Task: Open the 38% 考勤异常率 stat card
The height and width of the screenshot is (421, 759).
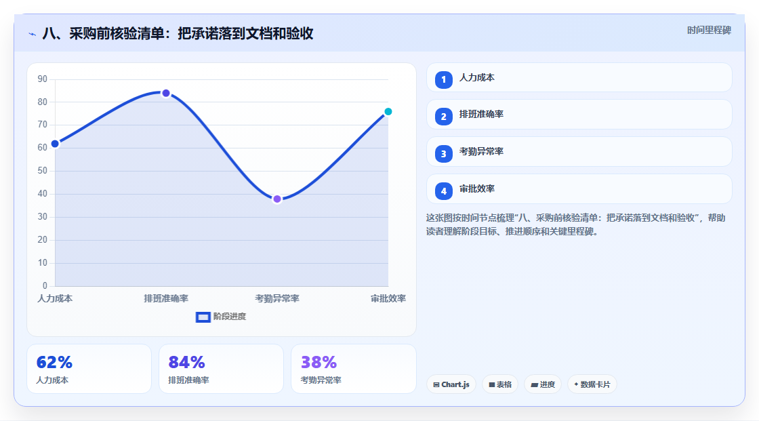Action: click(353, 369)
